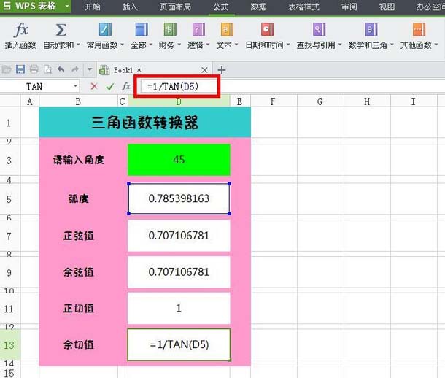The width and height of the screenshot is (445, 378).
Task: Close the Book1 document tab
Action: tap(204, 70)
